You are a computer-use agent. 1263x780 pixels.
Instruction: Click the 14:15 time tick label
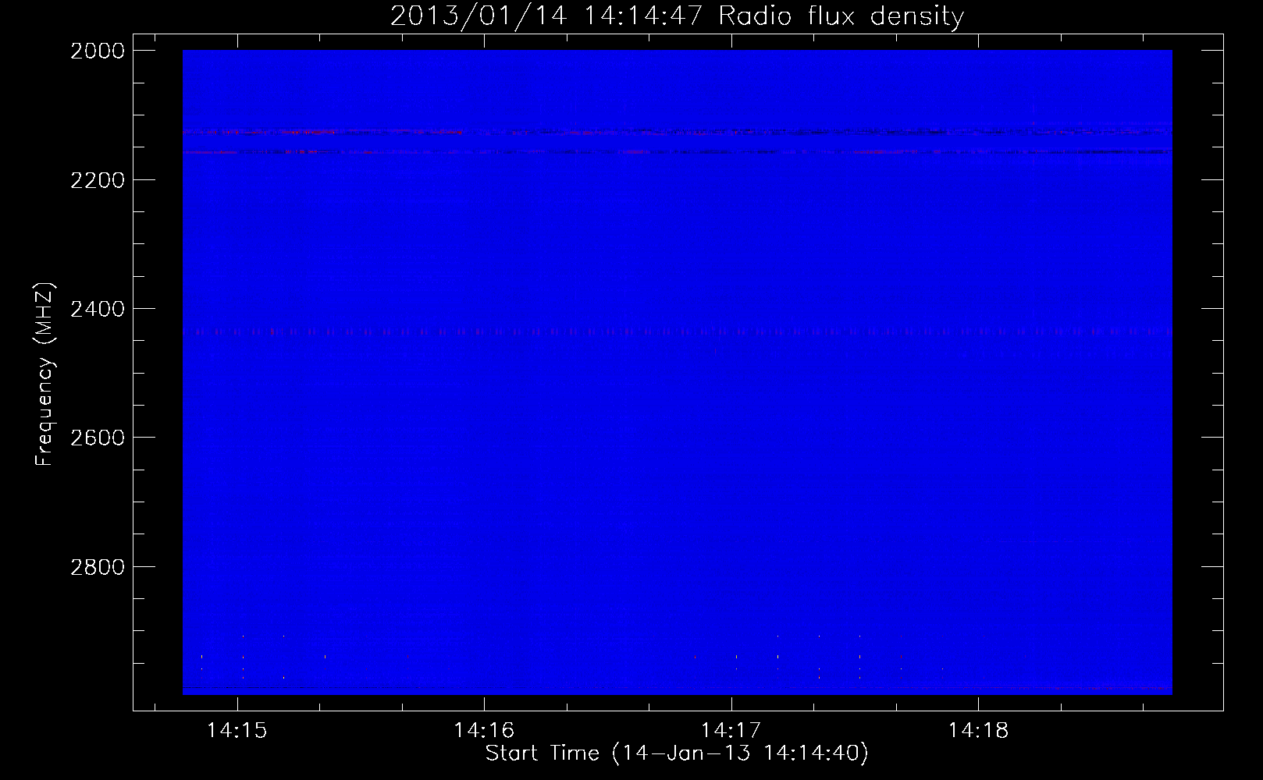point(237,730)
